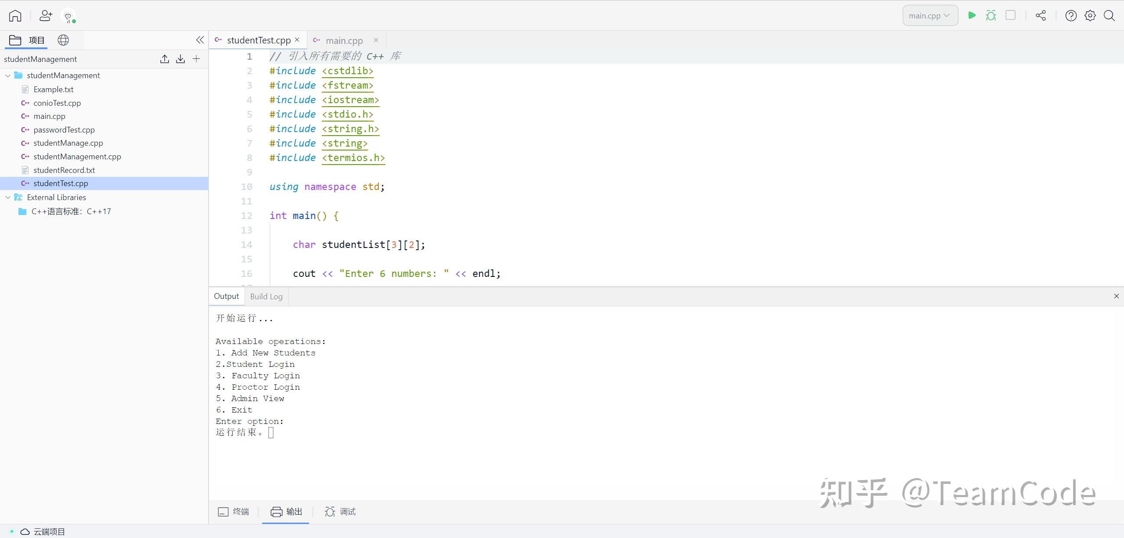
Task: Open settings gear icon
Action: 1090,16
